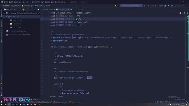Screen dimensions: 189x106
Task: Click Lessons breadcrumb in navigation bar
Action: coord(5,6)
